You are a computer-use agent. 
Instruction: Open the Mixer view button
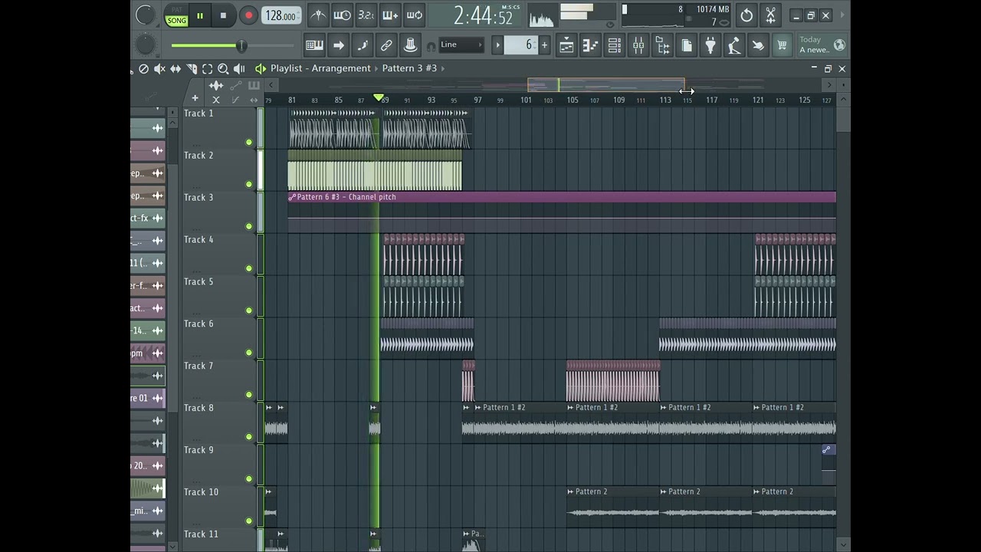coord(638,45)
